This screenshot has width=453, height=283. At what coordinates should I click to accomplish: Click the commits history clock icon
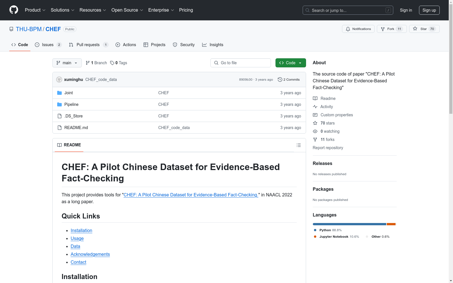pos(280,80)
